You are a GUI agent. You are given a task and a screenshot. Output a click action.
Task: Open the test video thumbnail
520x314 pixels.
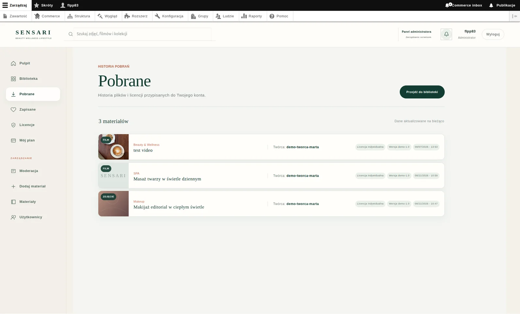113,147
